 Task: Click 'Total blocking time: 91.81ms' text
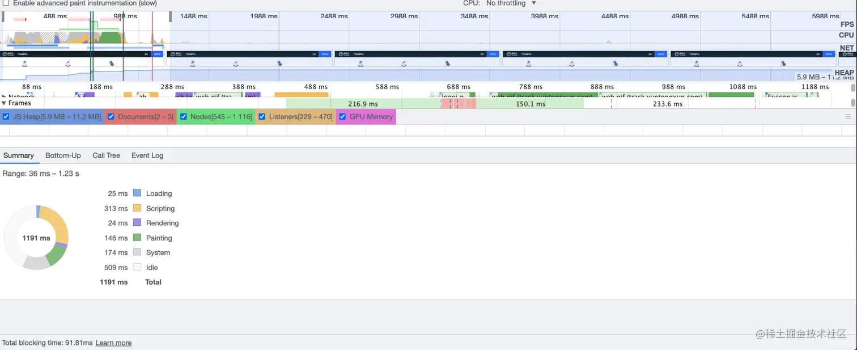pos(47,343)
